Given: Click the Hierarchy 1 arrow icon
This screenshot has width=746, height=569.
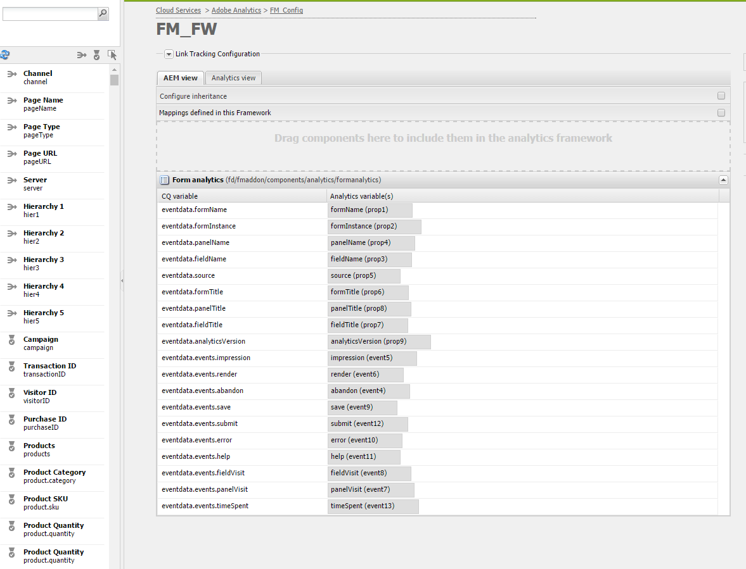Looking at the screenshot, I should click(13, 206).
